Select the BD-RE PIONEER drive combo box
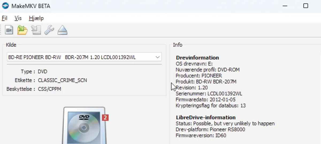 coord(84,57)
